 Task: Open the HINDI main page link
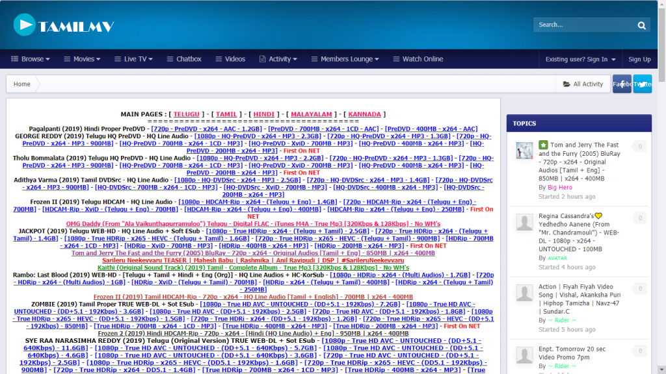[264, 114]
